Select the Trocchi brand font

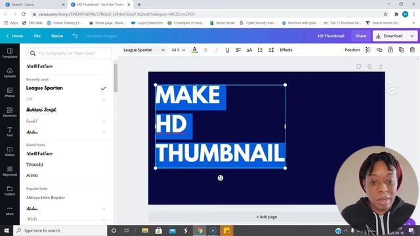[35, 165]
